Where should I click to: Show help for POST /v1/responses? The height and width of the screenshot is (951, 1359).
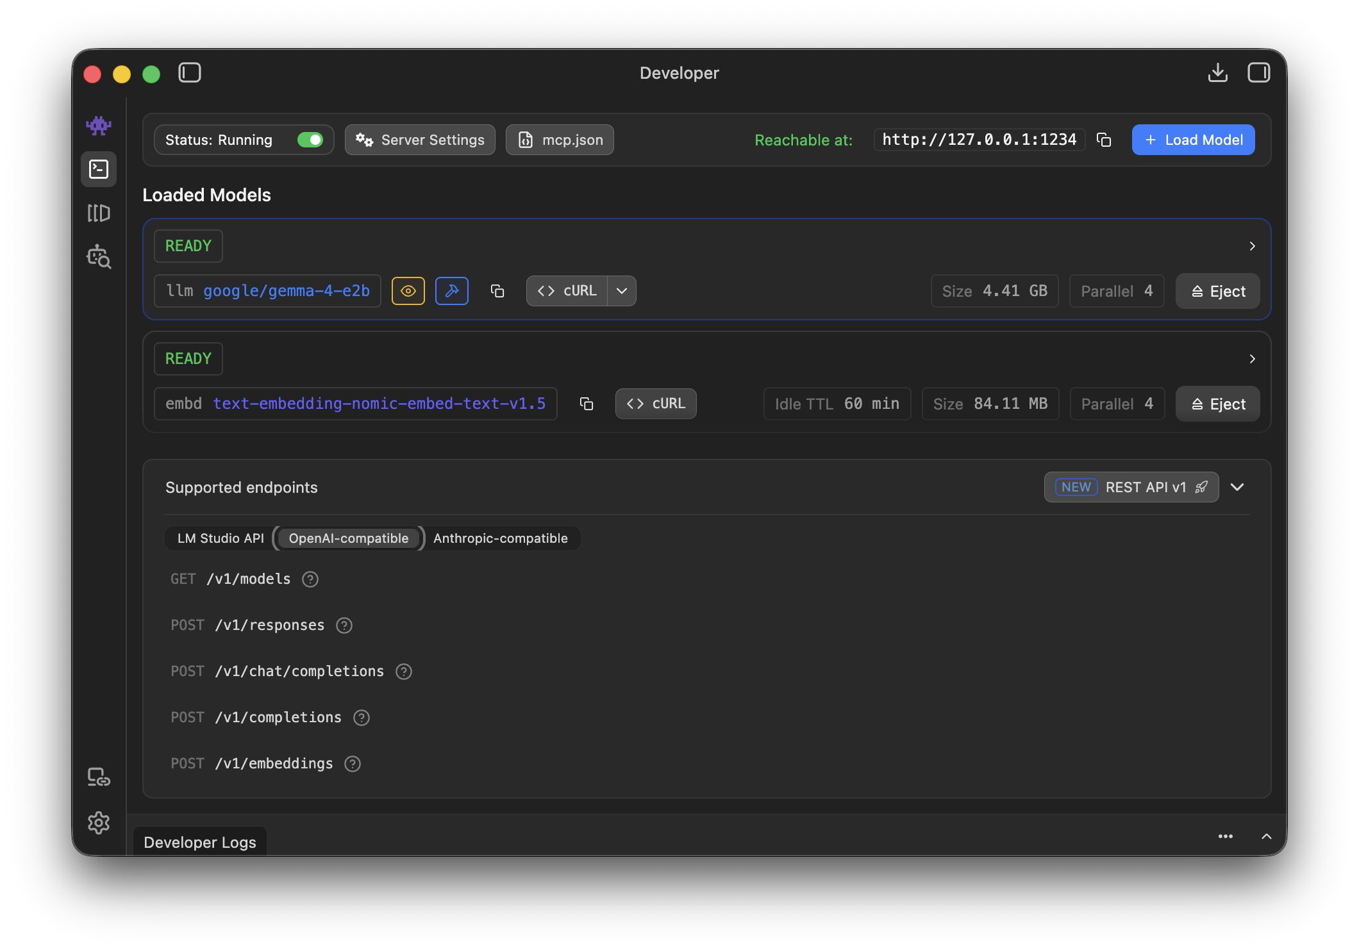[x=344, y=625]
